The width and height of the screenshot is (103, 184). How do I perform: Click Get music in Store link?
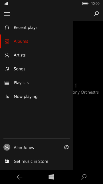[x=37, y=161]
